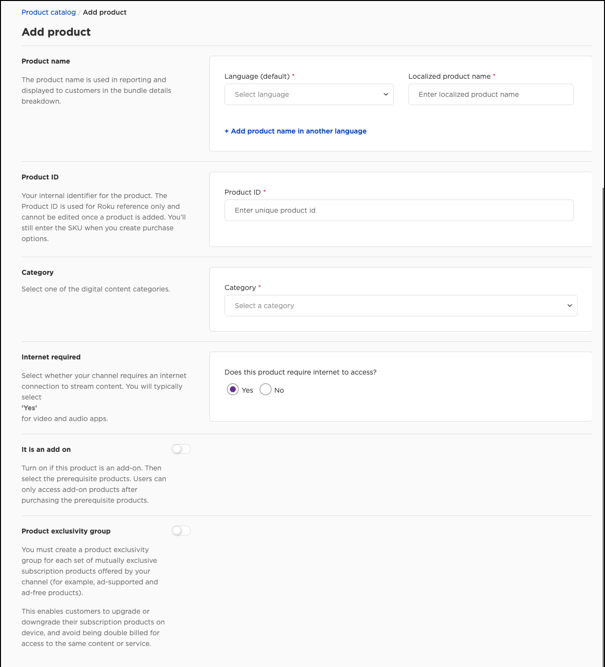The image size is (605, 667).
Task: Focus the localized product name field
Action: tap(491, 94)
